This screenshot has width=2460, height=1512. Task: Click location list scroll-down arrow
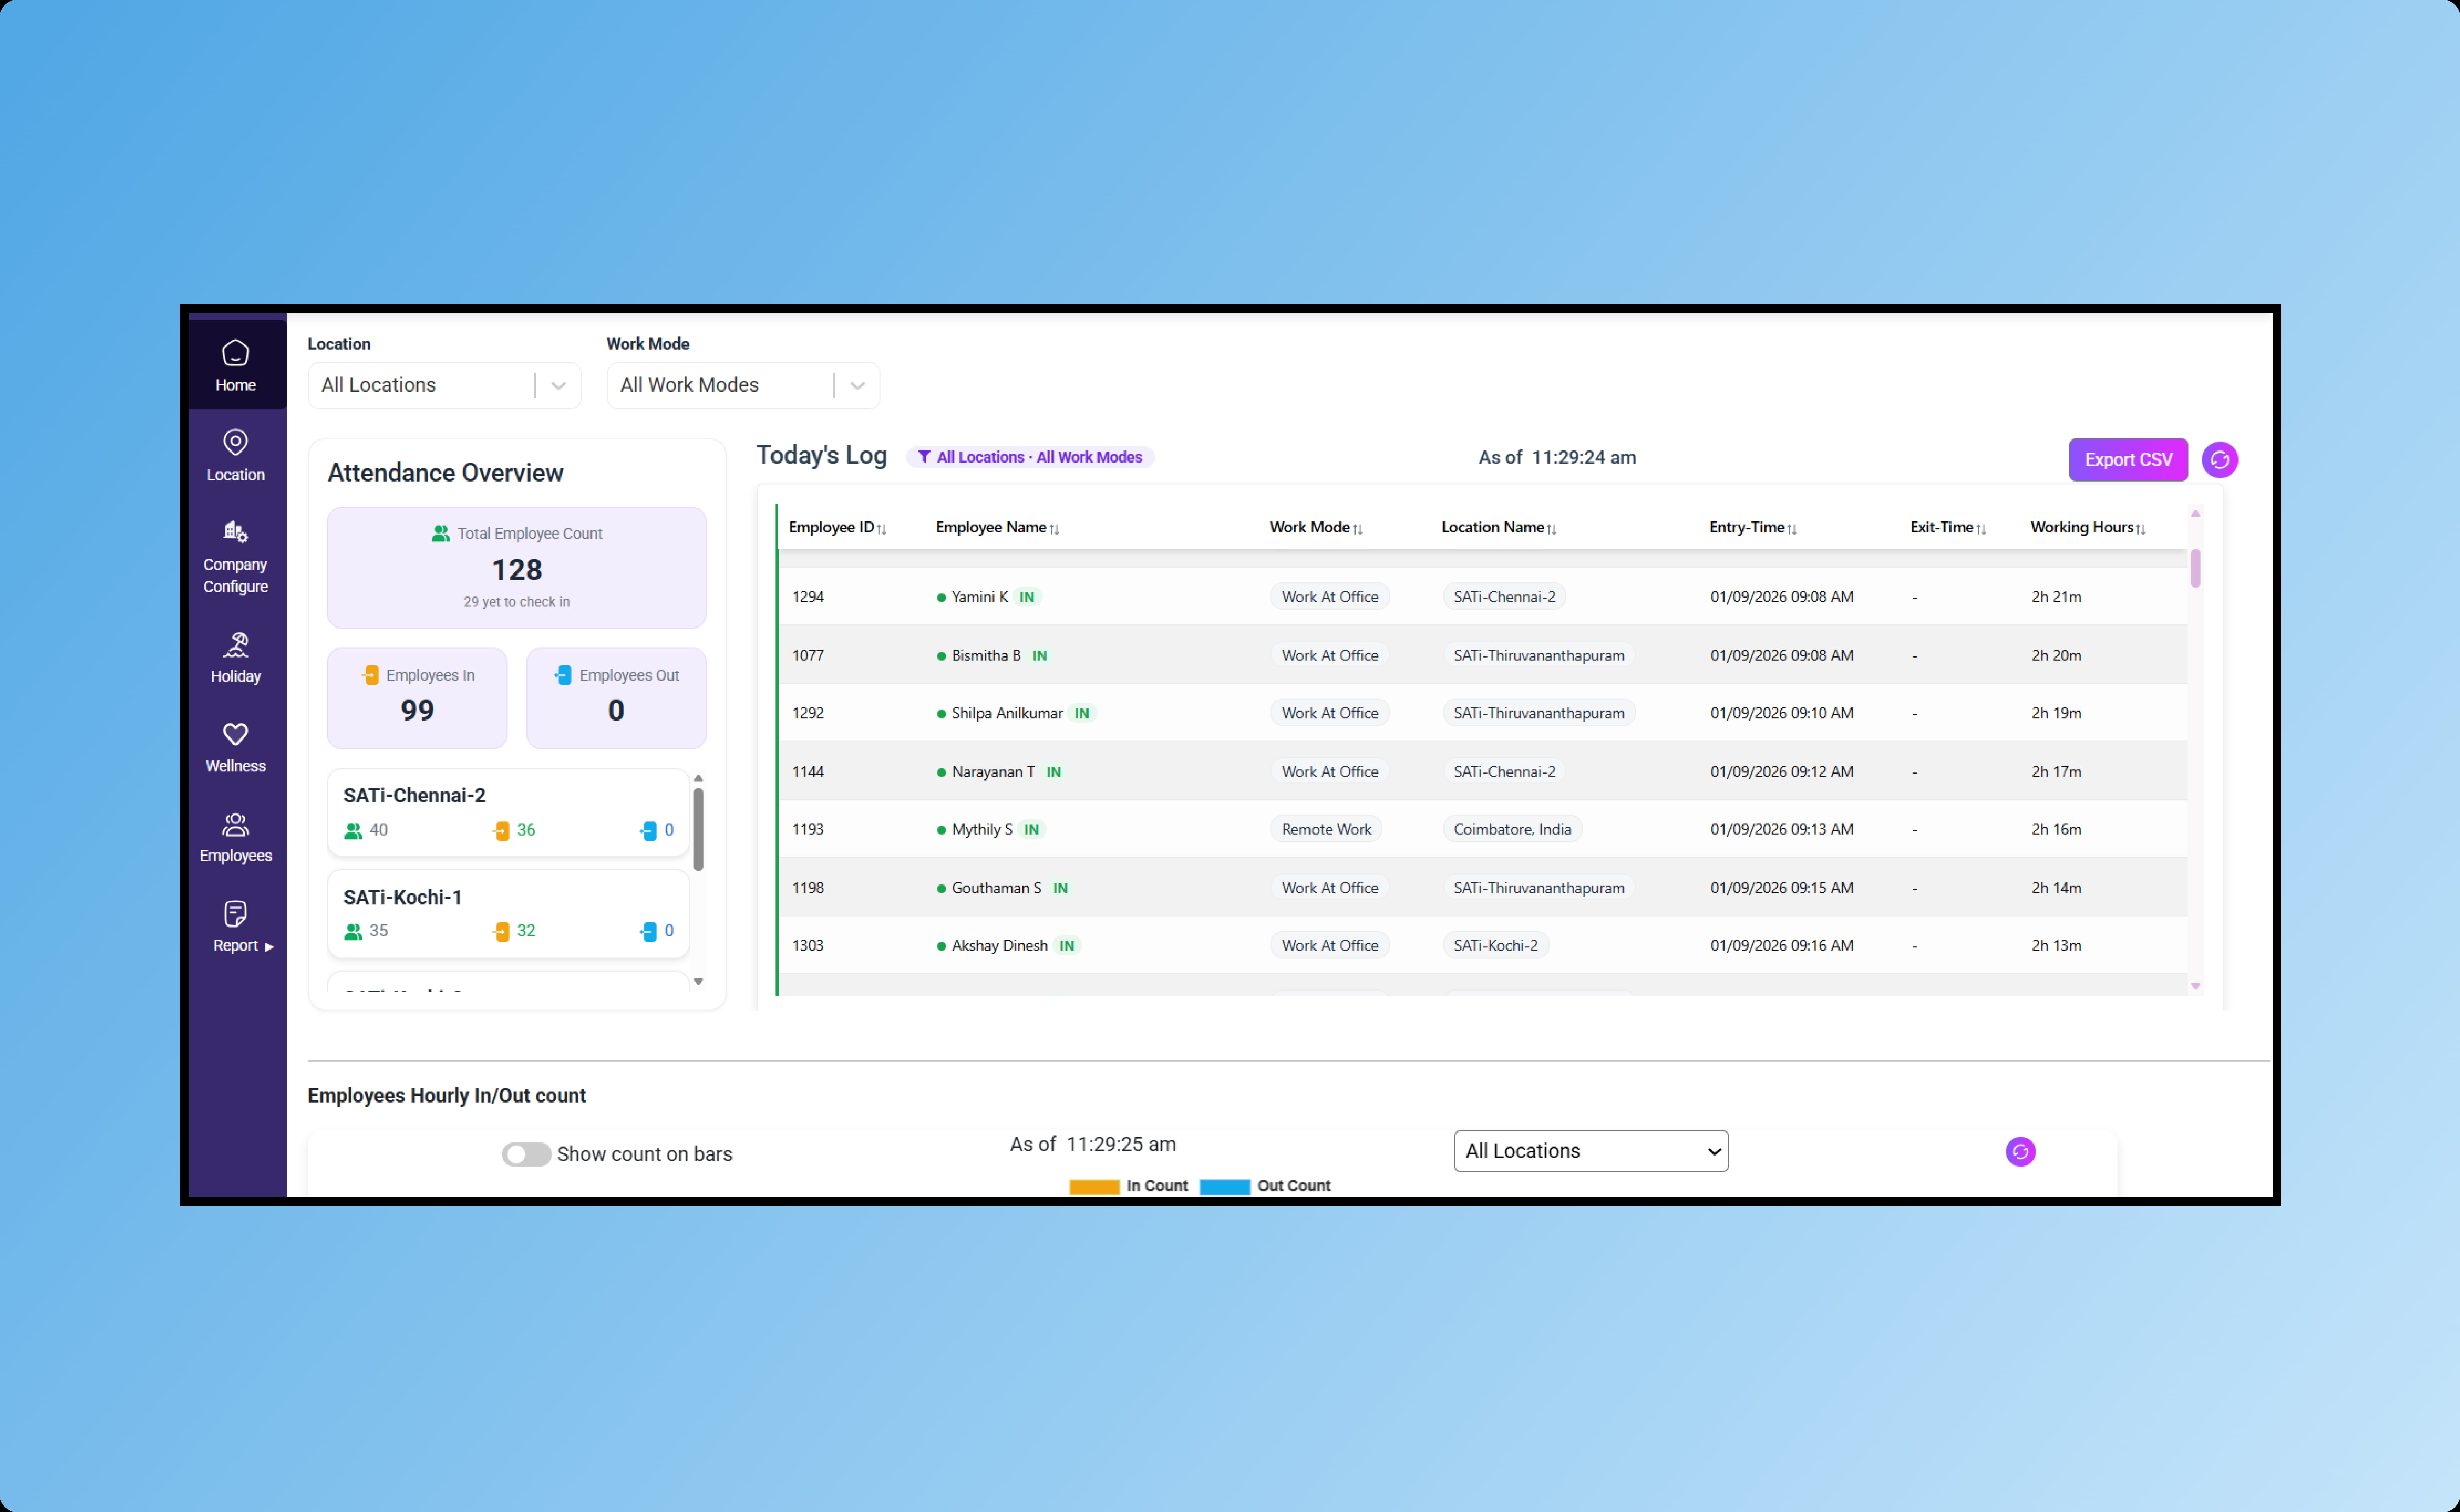698,982
